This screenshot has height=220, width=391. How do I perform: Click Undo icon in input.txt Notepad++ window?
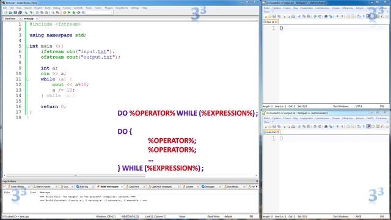click(x=315, y=16)
